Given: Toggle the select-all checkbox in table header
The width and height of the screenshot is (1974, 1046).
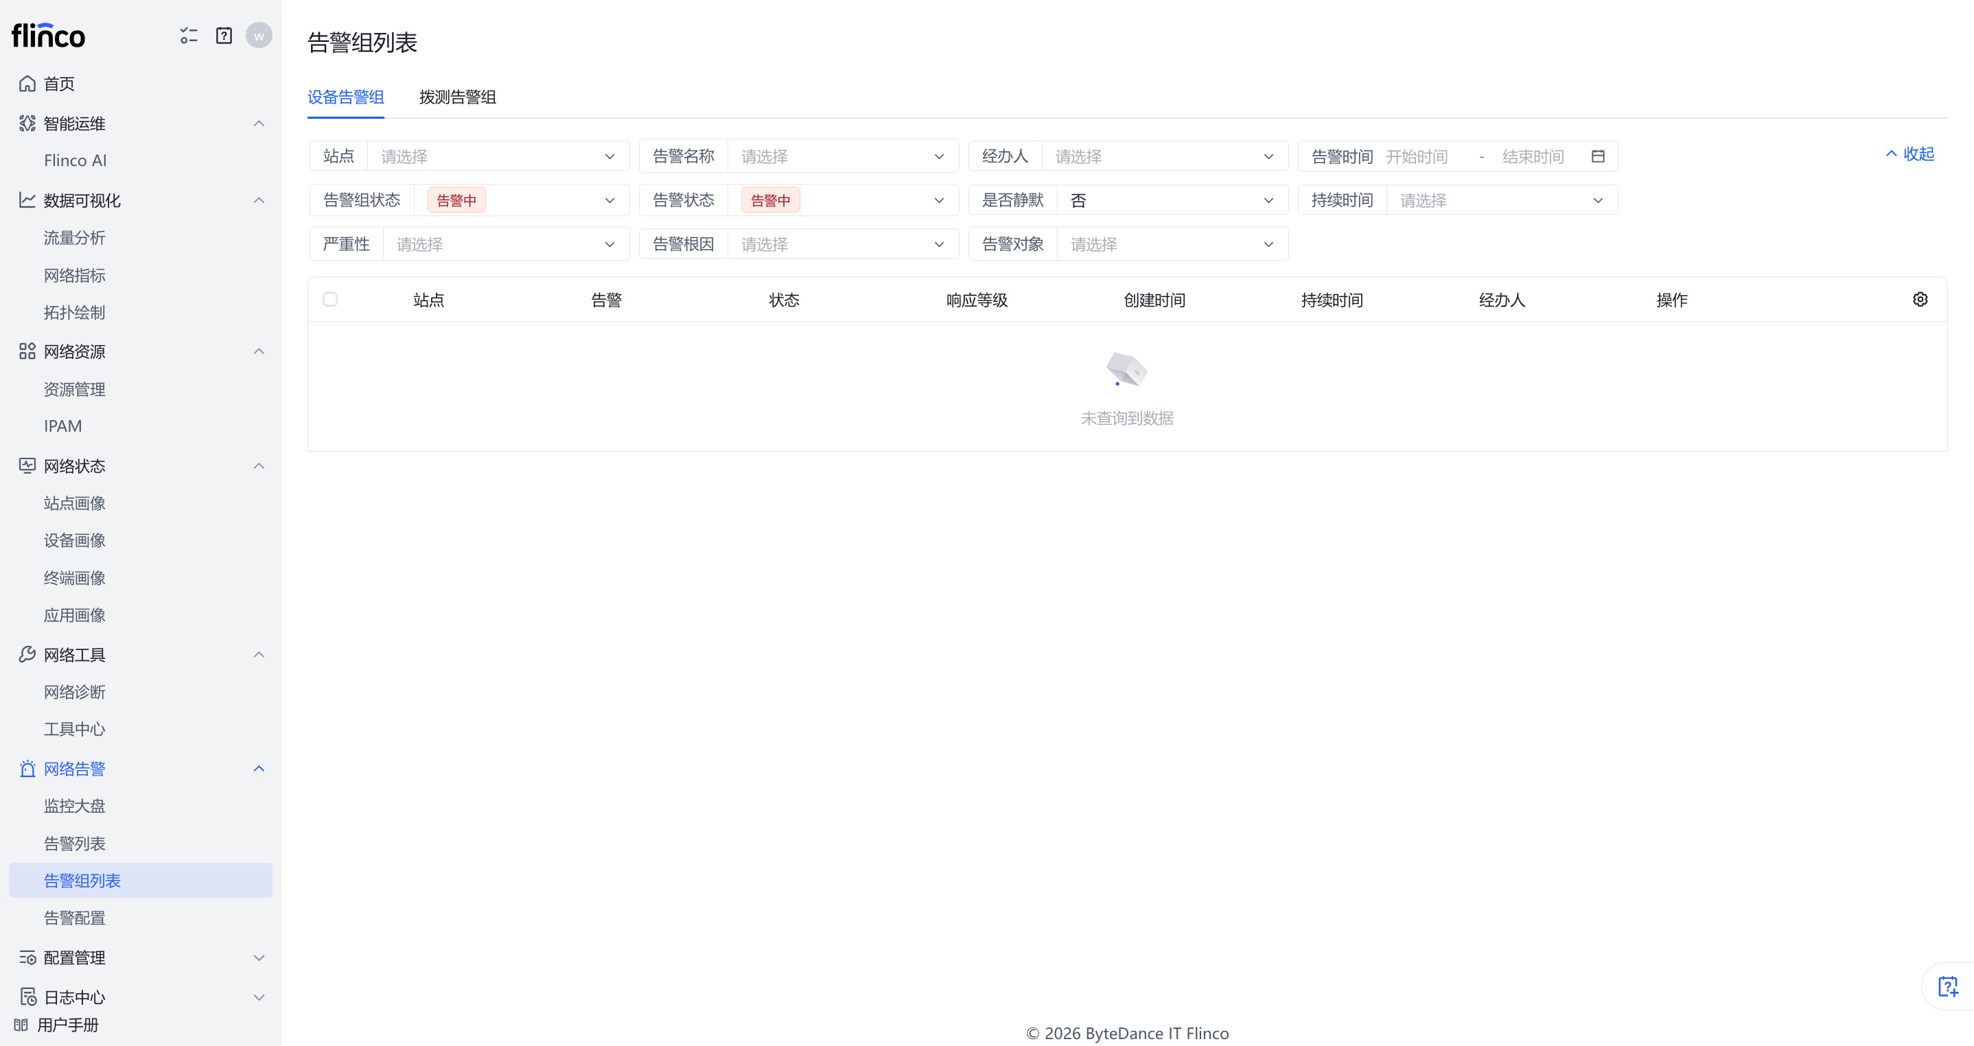Looking at the screenshot, I should [x=330, y=300].
